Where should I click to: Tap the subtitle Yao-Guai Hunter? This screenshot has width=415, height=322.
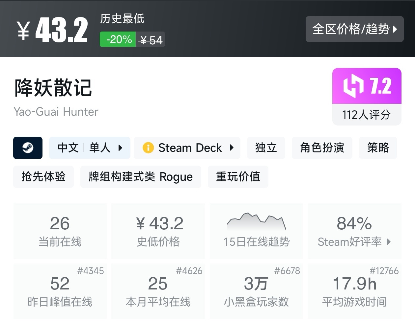point(56,112)
